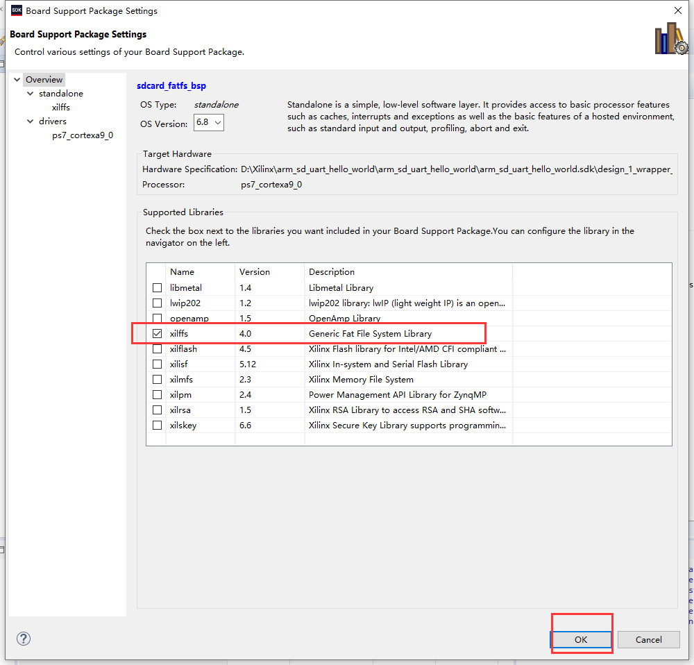Enable the xilmfs library checkbox
The width and height of the screenshot is (694, 665).
tap(157, 380)
